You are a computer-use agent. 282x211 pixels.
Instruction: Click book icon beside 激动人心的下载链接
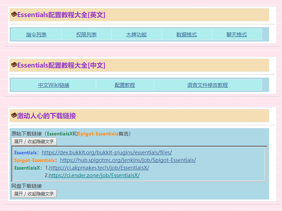tap(14, 115)
